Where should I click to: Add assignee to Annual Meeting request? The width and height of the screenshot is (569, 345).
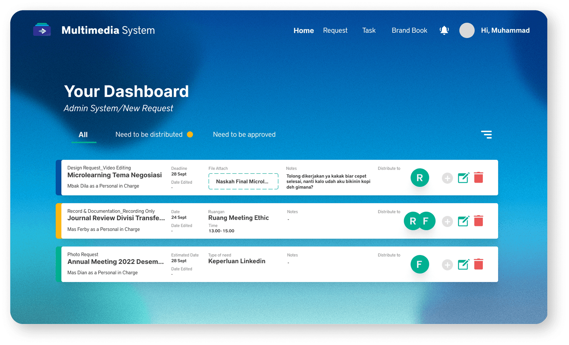[447, 265]
